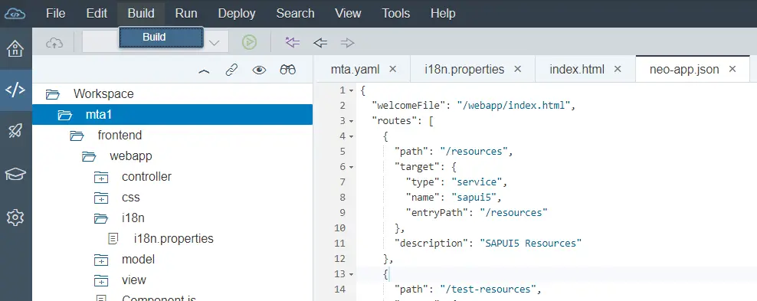
Task: Click the green Run play button
Action: point(249,42)
